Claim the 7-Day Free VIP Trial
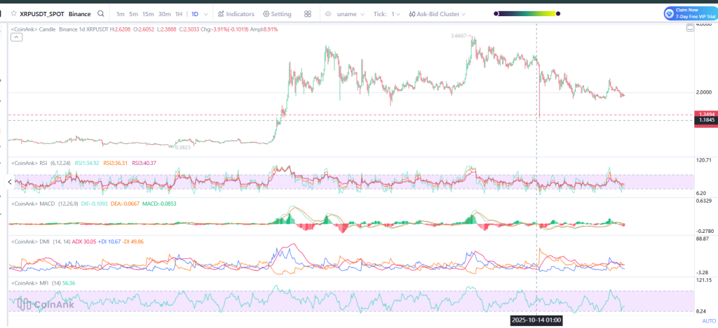This screenshot has width=718, height=328. 690,13
